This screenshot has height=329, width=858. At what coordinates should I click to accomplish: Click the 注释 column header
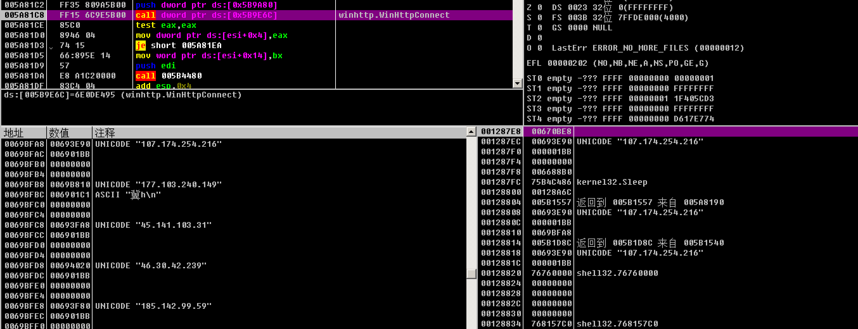point(279,133)
